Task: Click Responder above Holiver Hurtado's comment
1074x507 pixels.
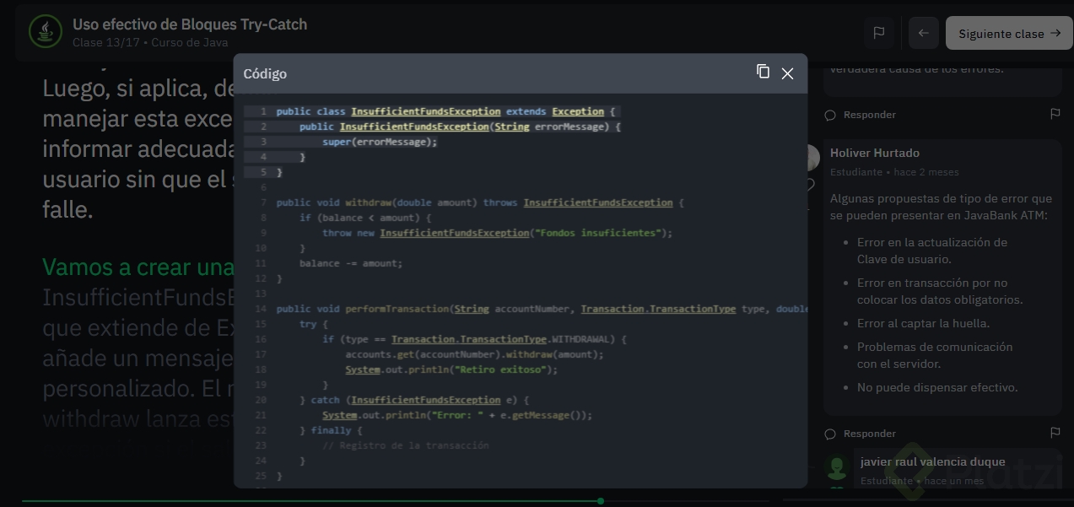Action: coord(869,115)
